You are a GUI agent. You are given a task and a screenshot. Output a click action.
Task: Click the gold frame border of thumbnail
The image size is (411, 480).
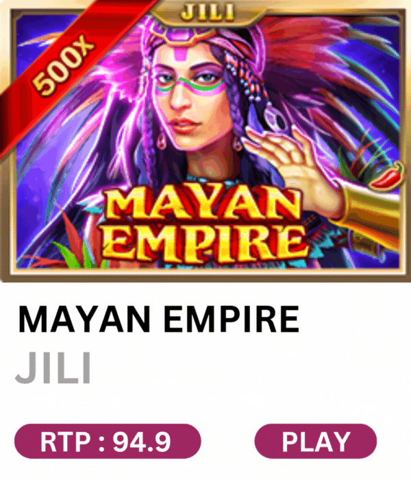coord(206,274)
